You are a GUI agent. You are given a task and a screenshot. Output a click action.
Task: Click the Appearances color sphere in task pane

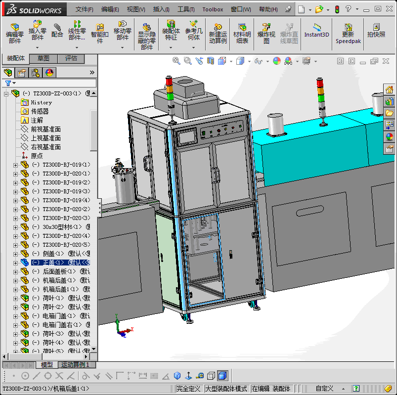[390, 137]
